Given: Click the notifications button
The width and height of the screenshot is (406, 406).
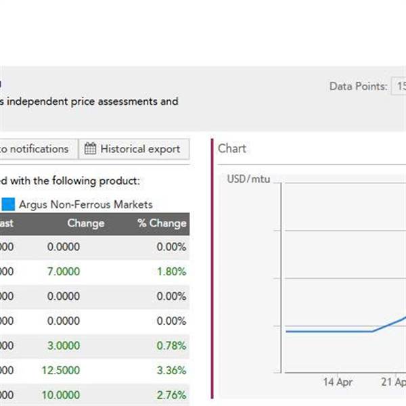Looking at the screenshot, I should (37, 149).
